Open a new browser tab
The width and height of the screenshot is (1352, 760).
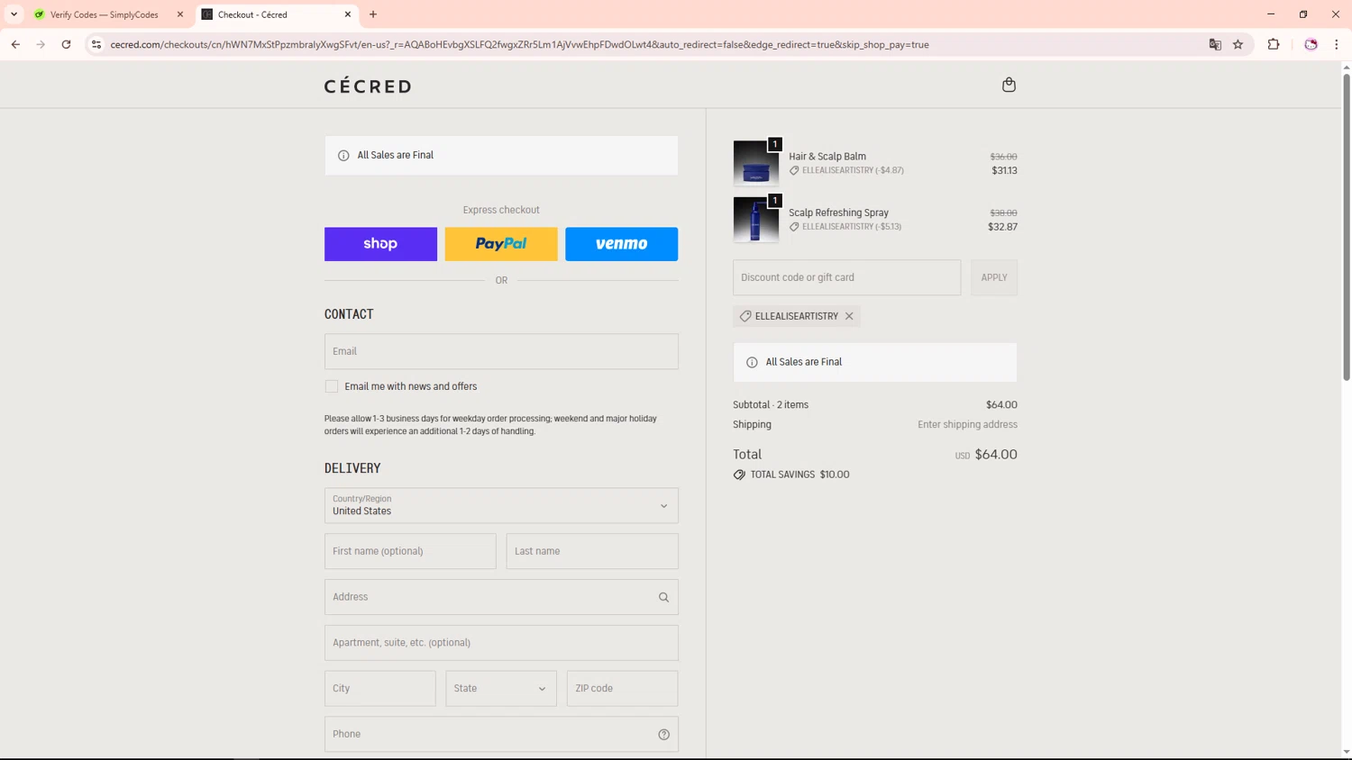click(x=373, y=14)
